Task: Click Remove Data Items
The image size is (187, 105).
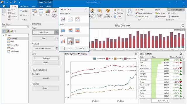Action: (x=144, y=13)
